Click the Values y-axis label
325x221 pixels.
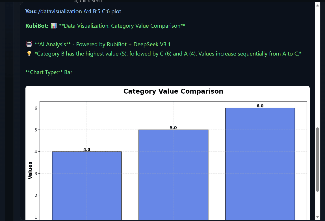[x=30, y=170]
